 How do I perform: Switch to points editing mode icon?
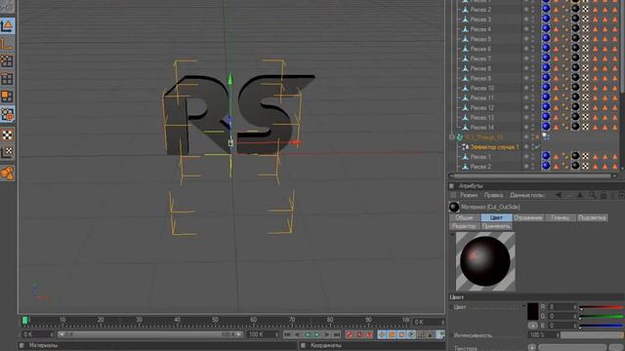7,60
